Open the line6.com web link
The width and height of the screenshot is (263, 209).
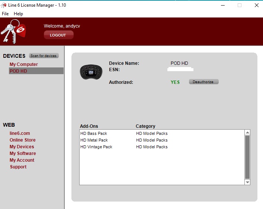(x=20, y=133)
